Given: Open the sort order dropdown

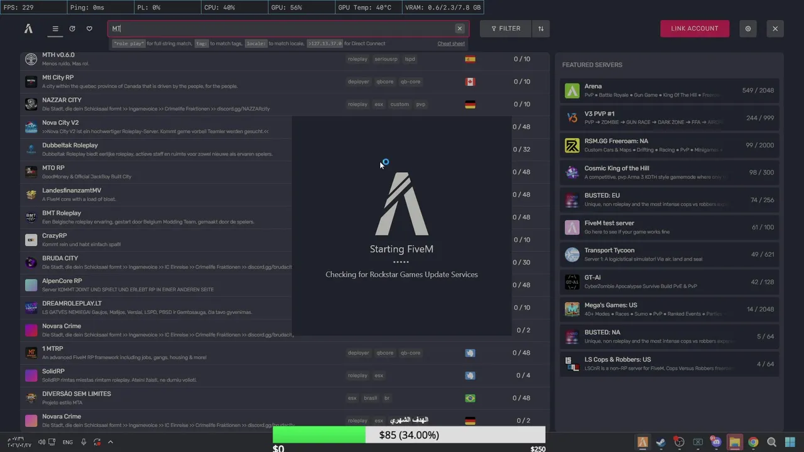Looking at the screenshot, I should [541, 28].
